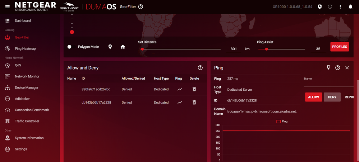This screenshot has width=359, height=162.
Task: Click the Dedicated Server host type value
Action: click(239, 90)
